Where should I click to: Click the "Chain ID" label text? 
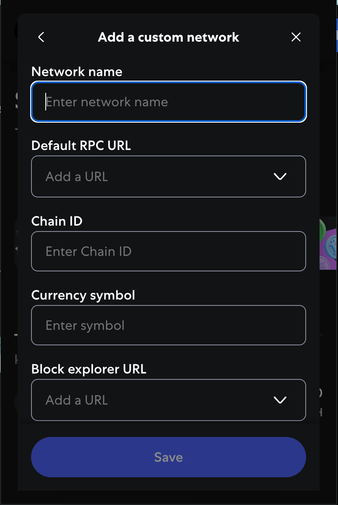pyautogui.click(x=57, y=221)
